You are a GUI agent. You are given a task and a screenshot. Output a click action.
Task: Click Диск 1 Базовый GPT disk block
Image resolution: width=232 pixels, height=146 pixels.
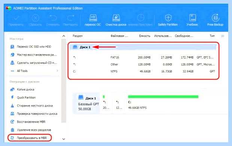click(87, 103)
